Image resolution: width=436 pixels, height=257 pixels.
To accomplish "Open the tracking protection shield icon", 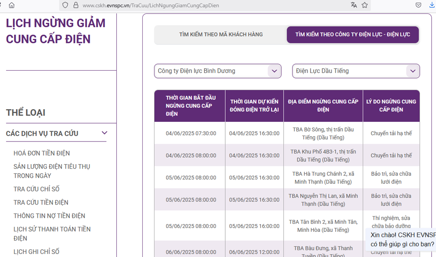I will point(65,5).
